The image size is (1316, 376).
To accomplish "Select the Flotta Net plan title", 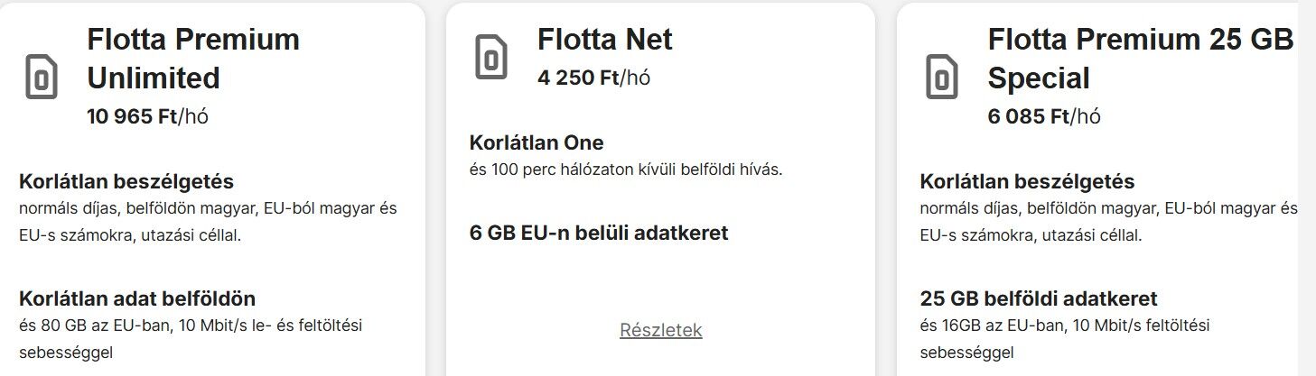I will tap(604, 39).
